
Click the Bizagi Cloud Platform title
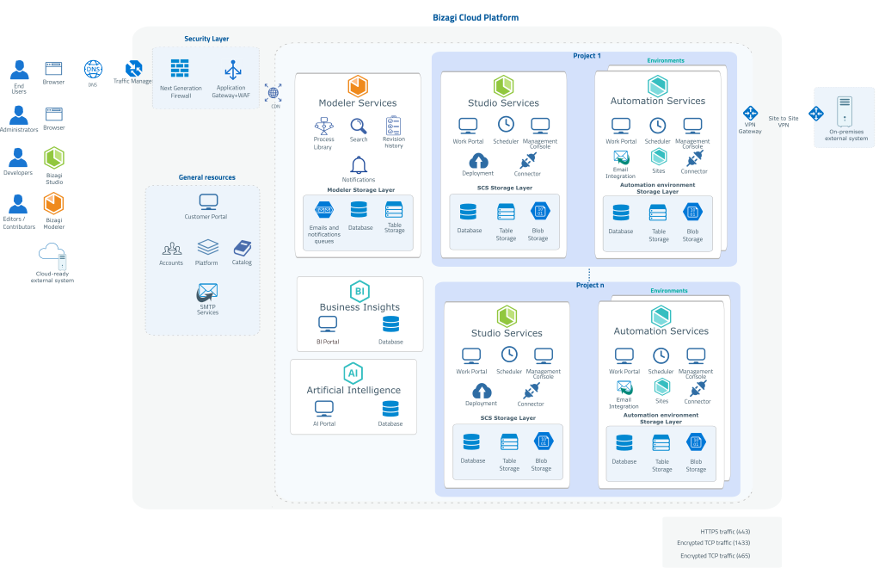point(476,17)
